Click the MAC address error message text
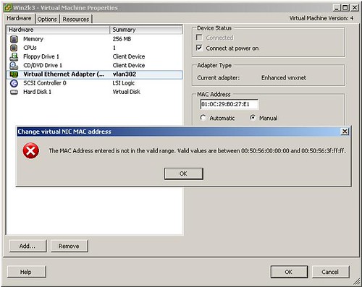Viewport: 362px width, 287px height. click(198, 151)
